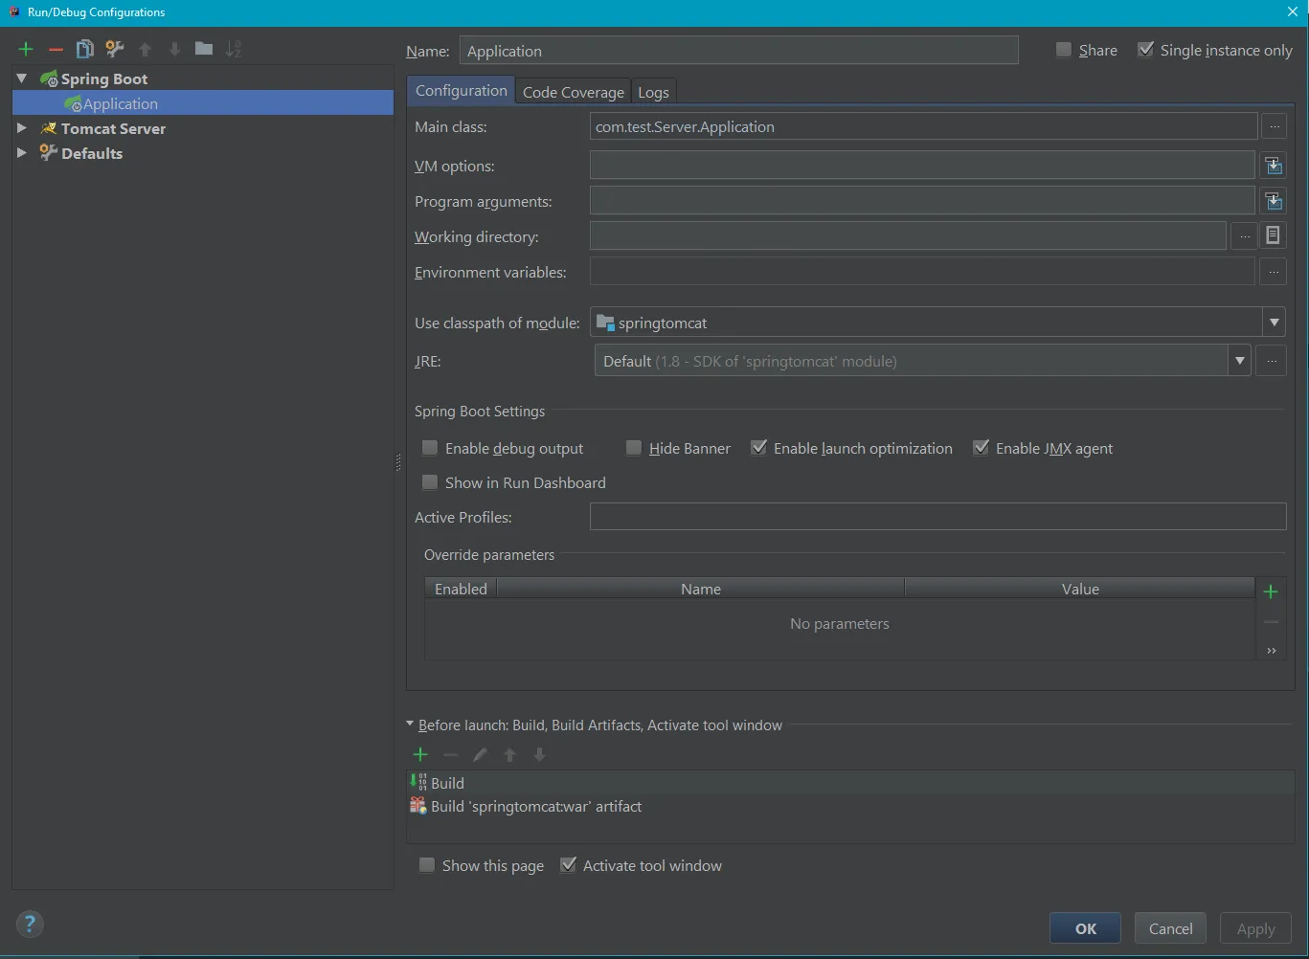1309x959 pixels.
Task: Click the Cancel button
Action: (1171, 928)
